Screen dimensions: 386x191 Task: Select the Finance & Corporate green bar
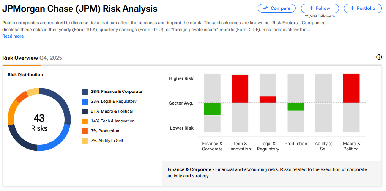pos(212,109)
